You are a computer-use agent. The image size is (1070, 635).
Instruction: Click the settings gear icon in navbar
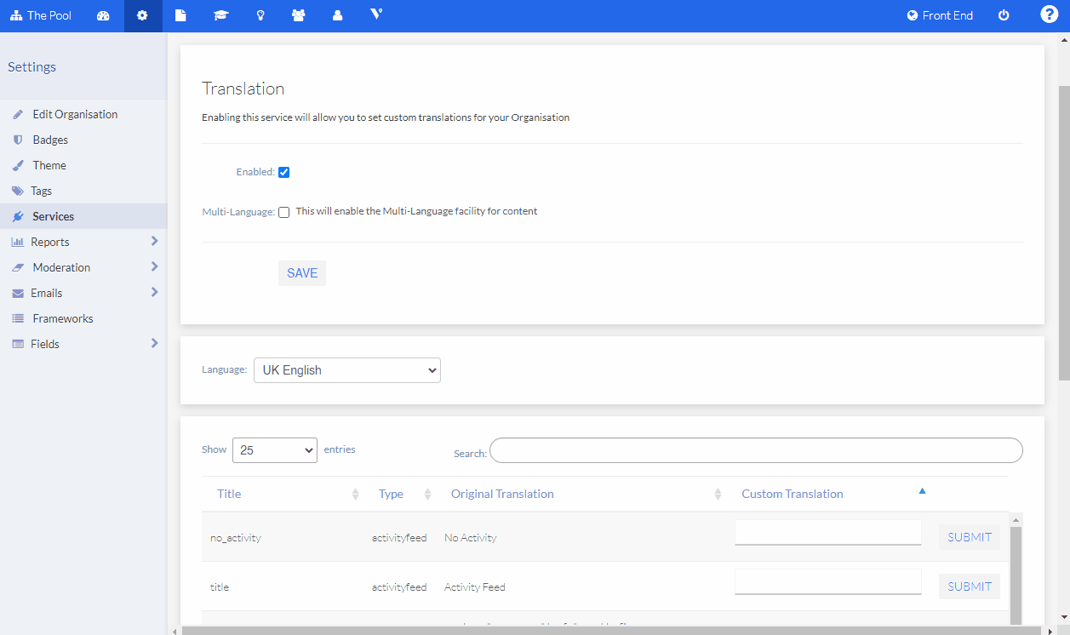pyautogui.click(x=142, y=16)
